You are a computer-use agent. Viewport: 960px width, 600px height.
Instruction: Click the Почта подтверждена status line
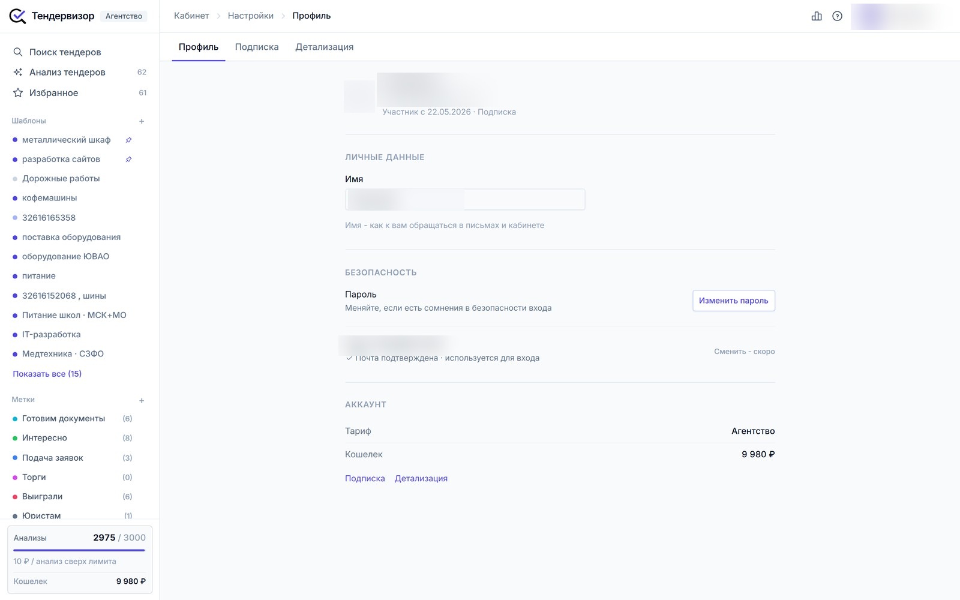[x=443, y=358]
